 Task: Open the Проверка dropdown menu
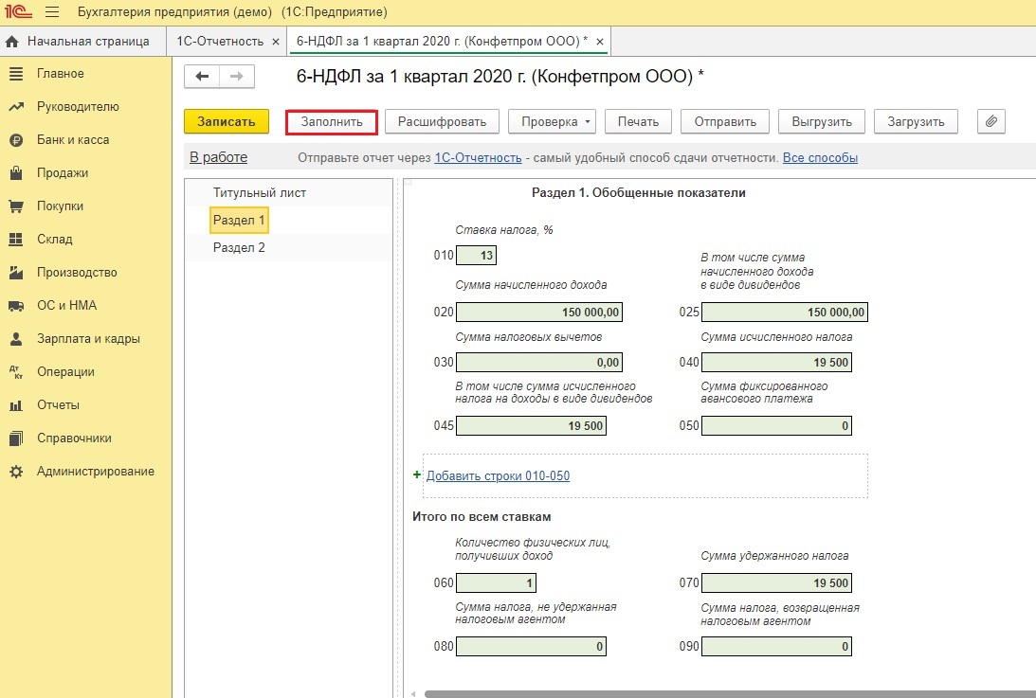(x=553, y=121)
